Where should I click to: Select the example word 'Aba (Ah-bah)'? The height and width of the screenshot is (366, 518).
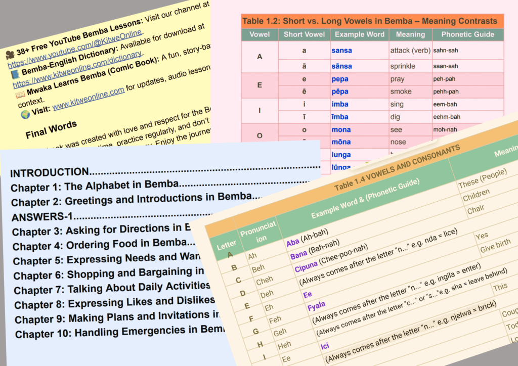tap(307, 238)
